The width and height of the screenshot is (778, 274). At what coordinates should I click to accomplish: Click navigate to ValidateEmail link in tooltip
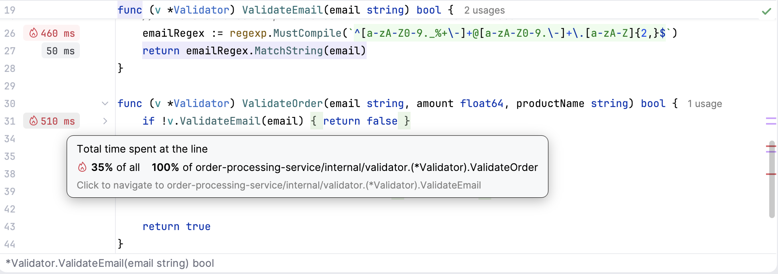[x=279, y=185]
